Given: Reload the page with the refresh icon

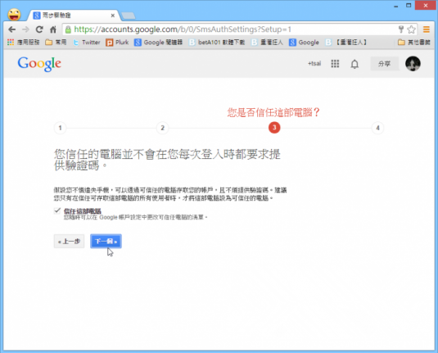Looking at the screenshot, I should click(39, 29).
